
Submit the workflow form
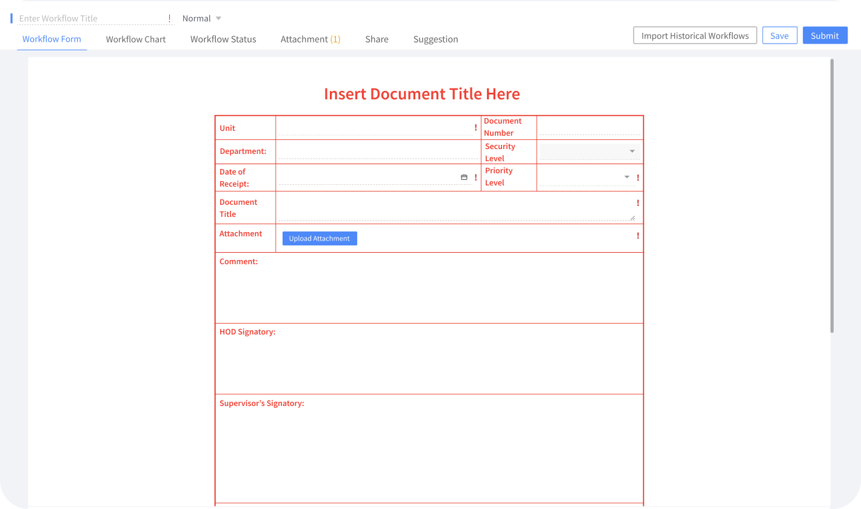[825, 35]
